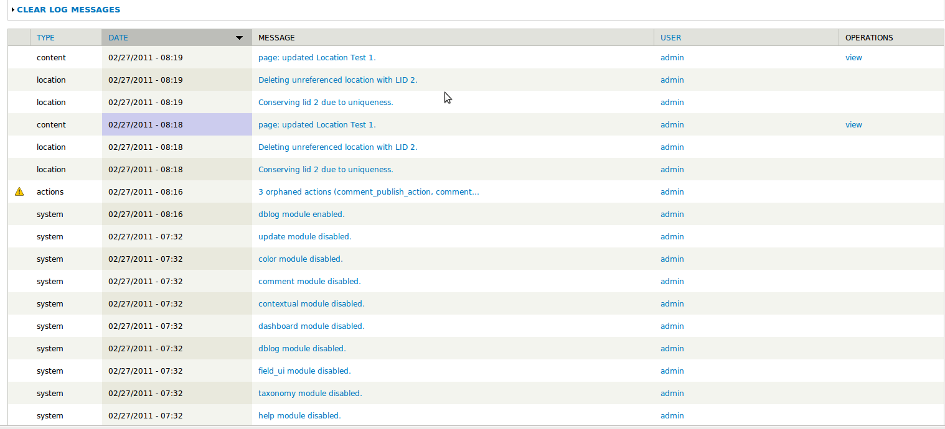The image size is (945, 429).
Task: Open the 'dblog module enabled.' log entry
Action: coord(301,214)
